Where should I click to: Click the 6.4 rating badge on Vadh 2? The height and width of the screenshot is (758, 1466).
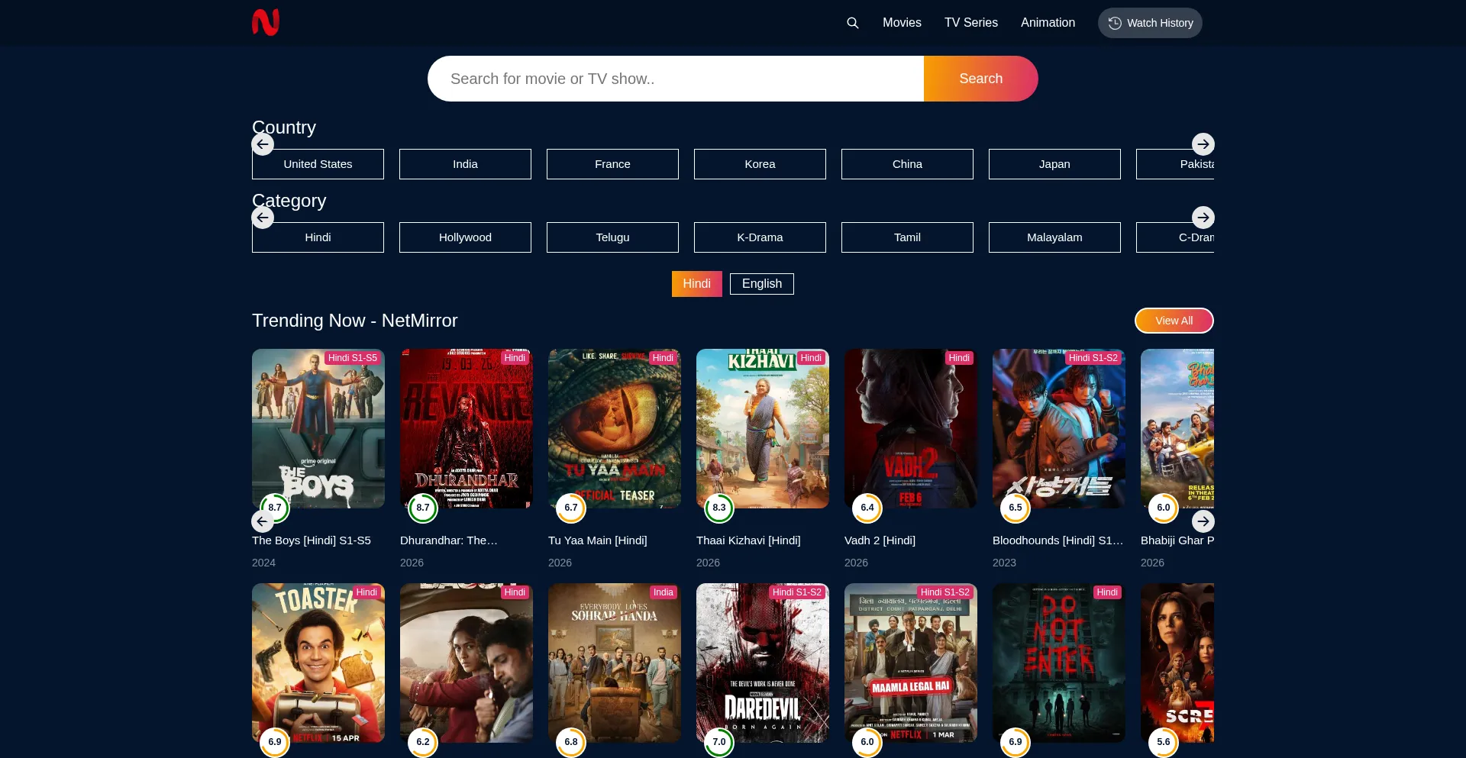click(x=867, y=508)
